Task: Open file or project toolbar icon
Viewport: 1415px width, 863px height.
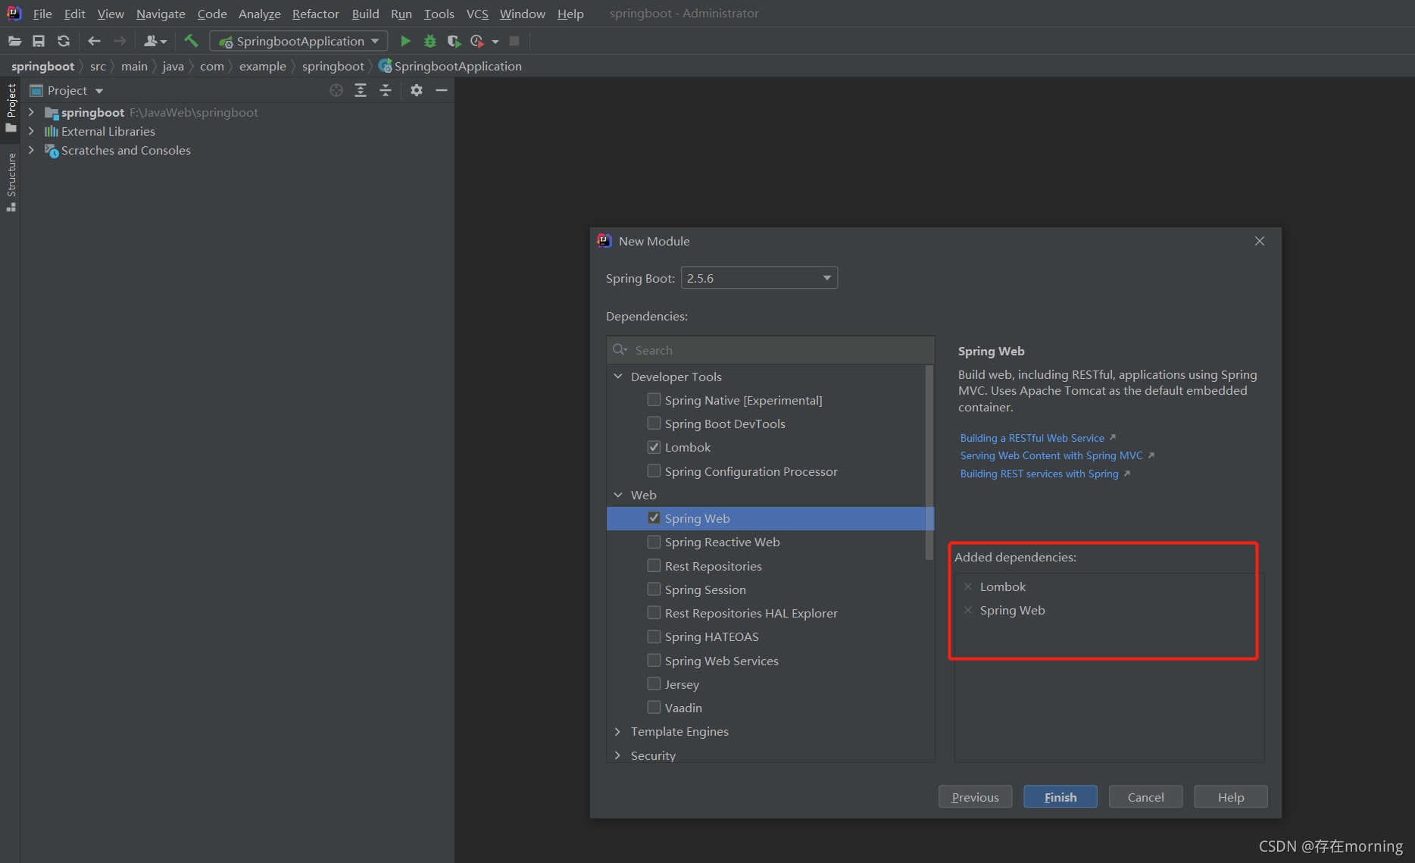Action: [x=14, y=41]
